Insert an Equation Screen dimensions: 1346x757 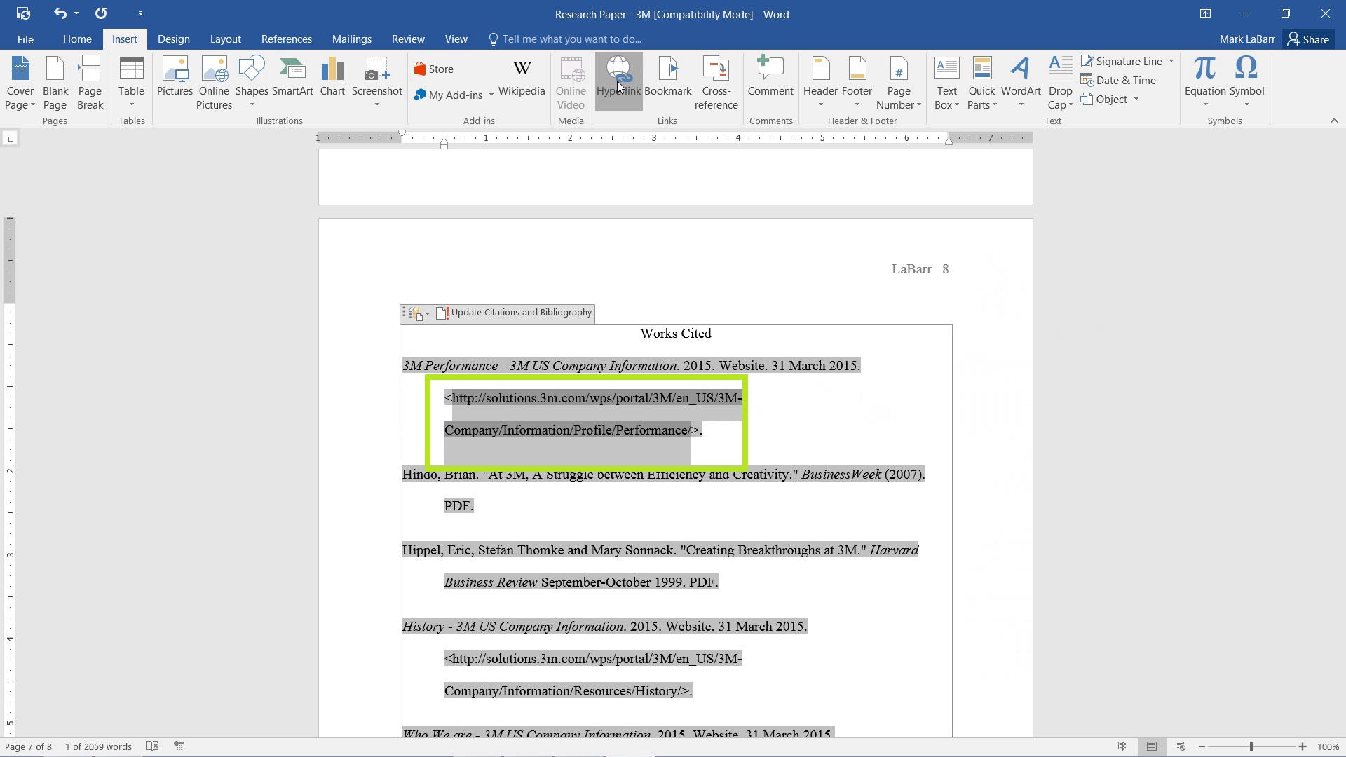tap(1205, 83)
